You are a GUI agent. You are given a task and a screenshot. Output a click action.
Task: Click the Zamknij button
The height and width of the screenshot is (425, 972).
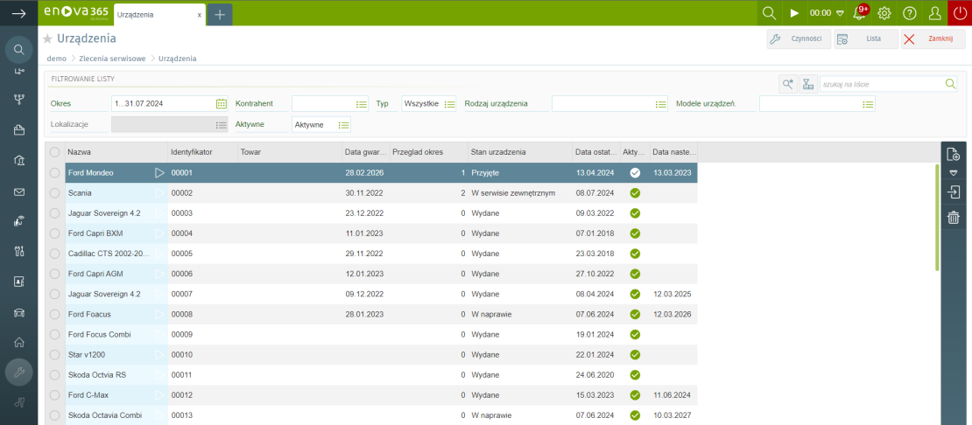point(933,38)
